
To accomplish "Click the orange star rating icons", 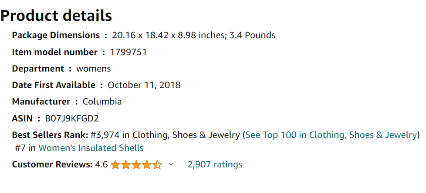I will [x=136, y=164].
